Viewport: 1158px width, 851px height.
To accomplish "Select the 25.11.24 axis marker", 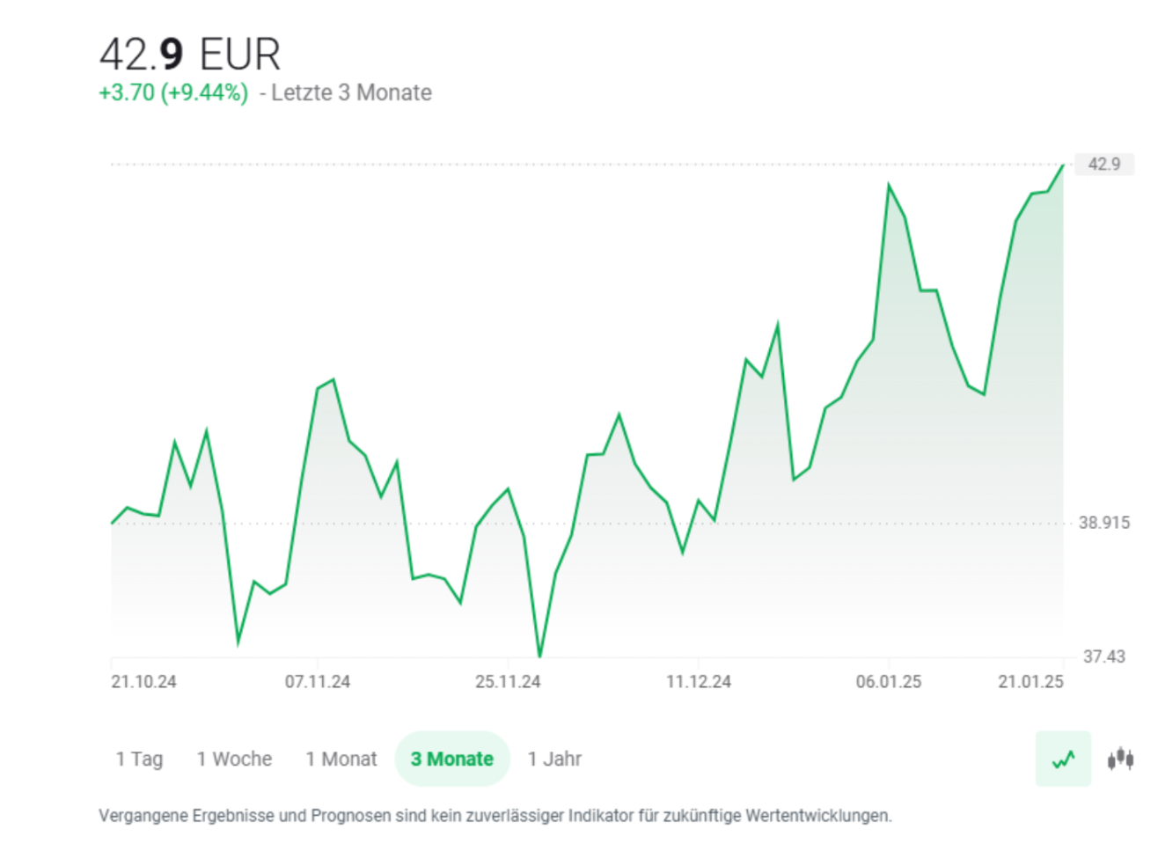I will pos(508,681).
